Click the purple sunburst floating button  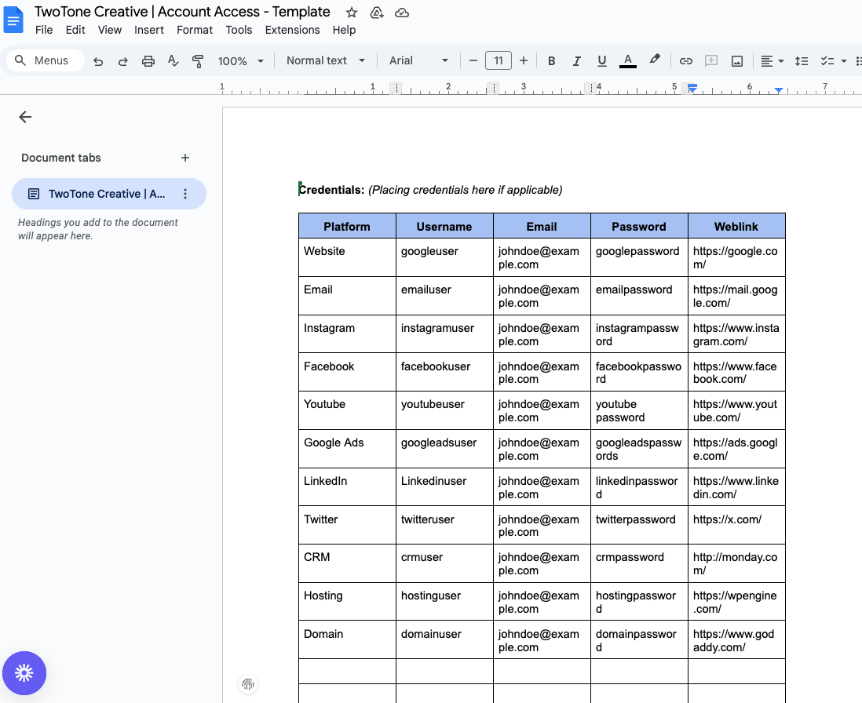click(24, 673)
